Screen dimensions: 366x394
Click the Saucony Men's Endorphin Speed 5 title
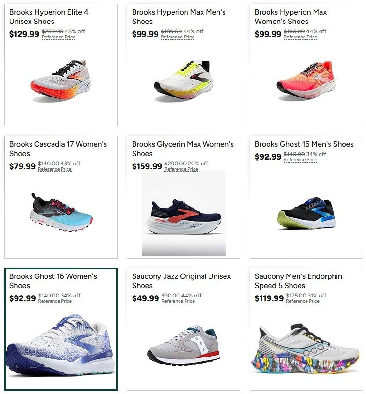(x=299, y=281)
